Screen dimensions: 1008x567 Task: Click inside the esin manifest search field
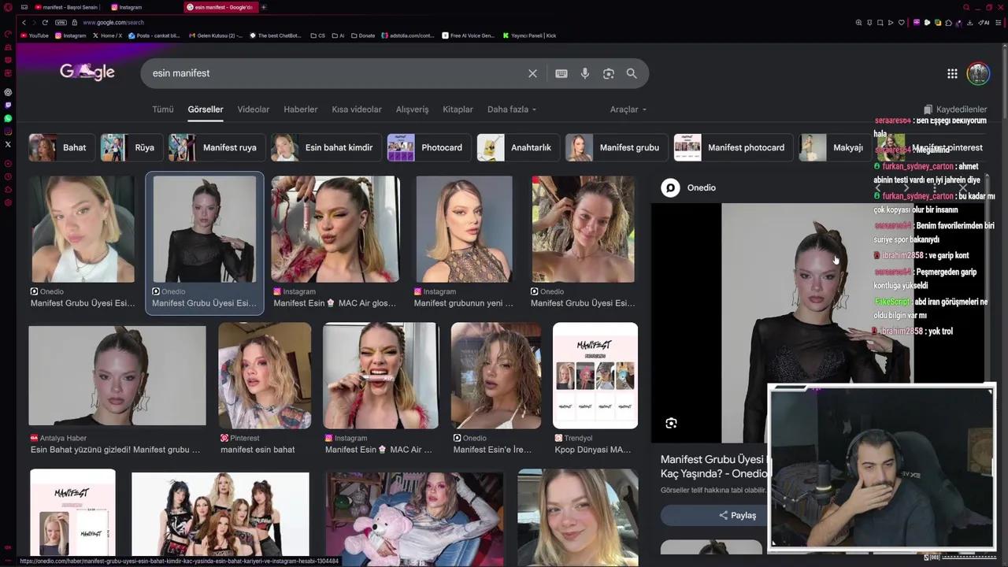(331, 73)
